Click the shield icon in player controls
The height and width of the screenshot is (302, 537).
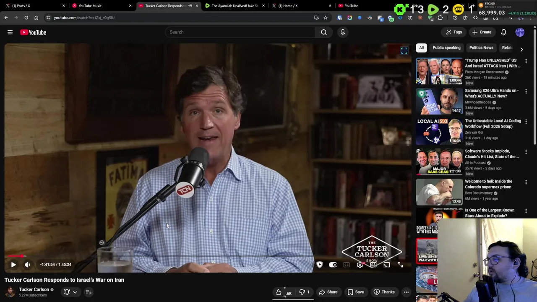(320, 265)
